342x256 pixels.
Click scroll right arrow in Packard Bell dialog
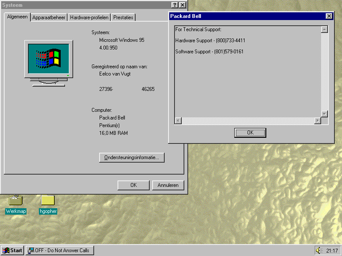[x=317, y=121]
